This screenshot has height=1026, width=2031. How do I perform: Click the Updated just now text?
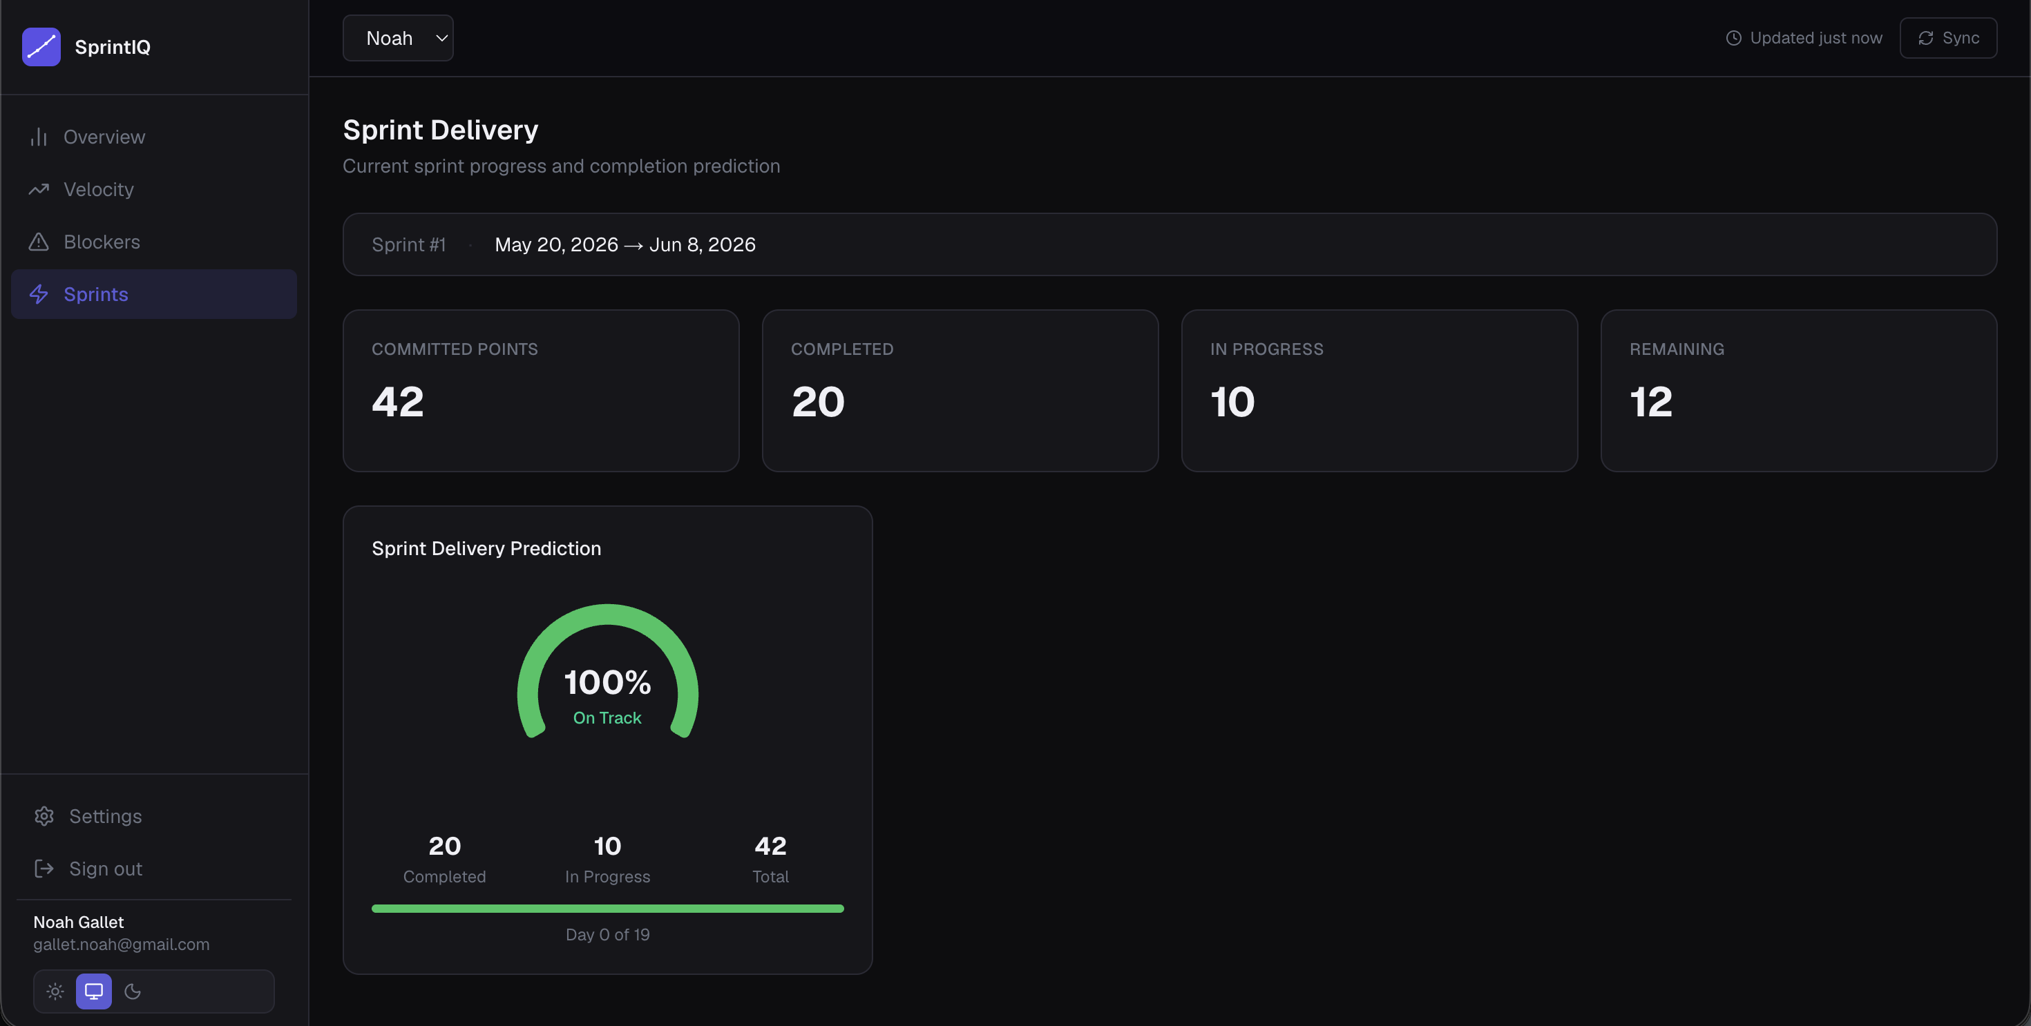[x=1815, y=38]
